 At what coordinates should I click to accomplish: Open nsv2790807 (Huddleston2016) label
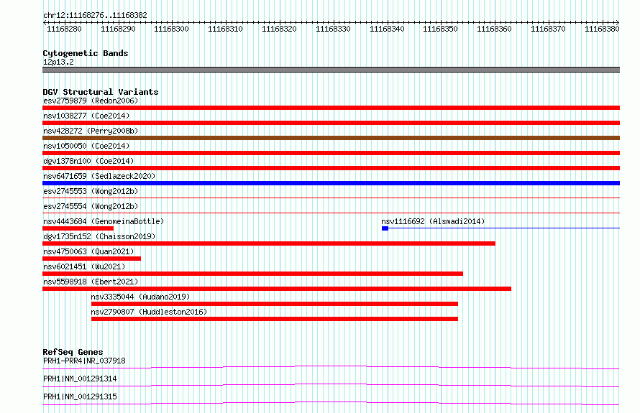coord(149,312)
